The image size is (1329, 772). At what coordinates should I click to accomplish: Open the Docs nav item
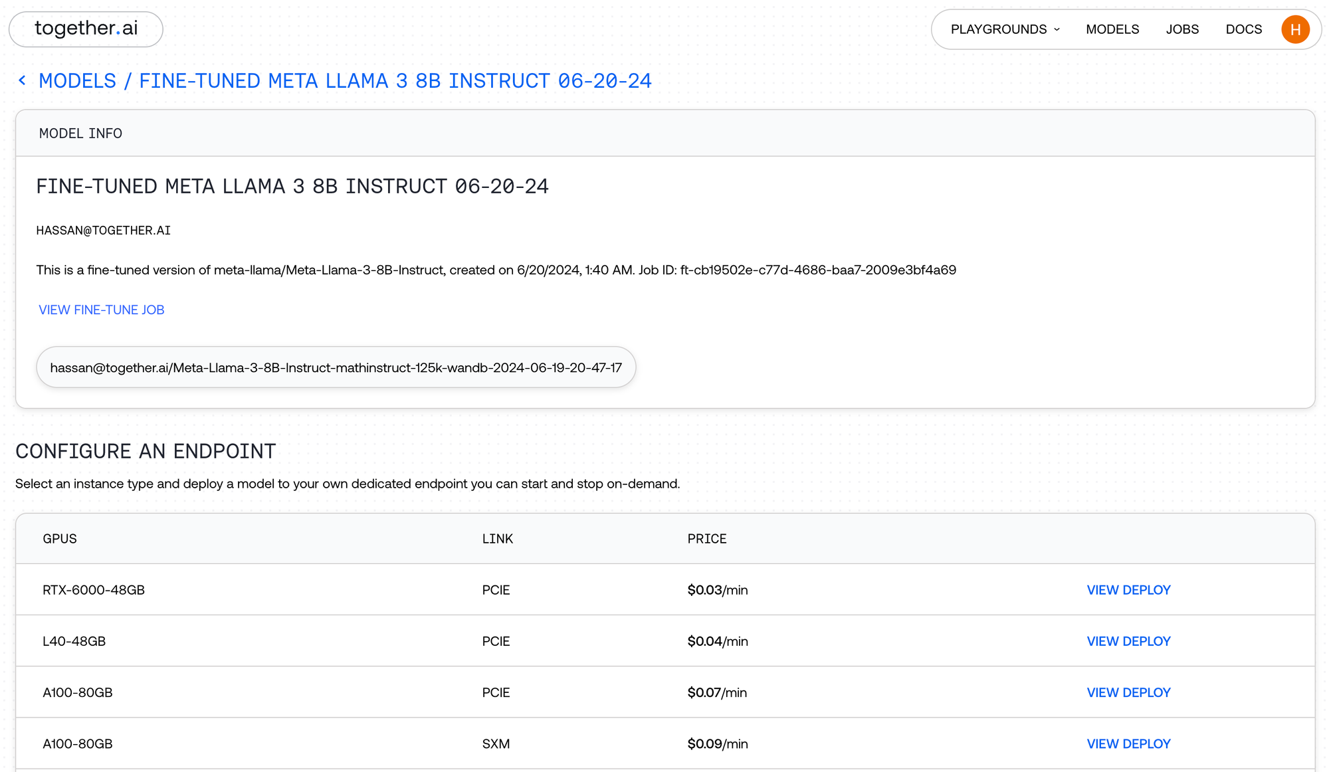tap(1244, 29)
